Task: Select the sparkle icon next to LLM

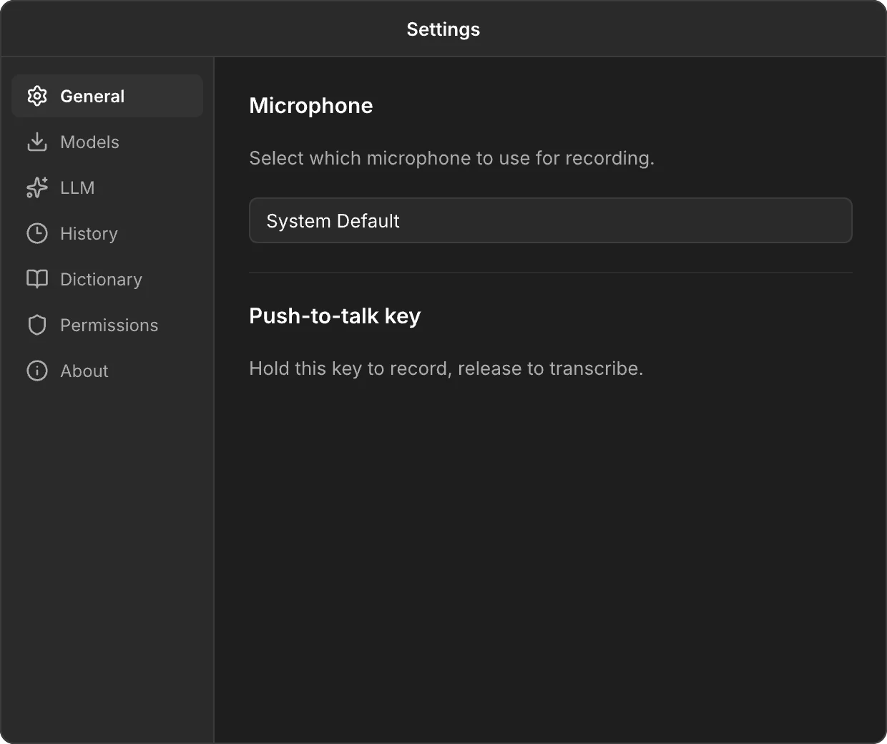Action: tap(36, 187)
